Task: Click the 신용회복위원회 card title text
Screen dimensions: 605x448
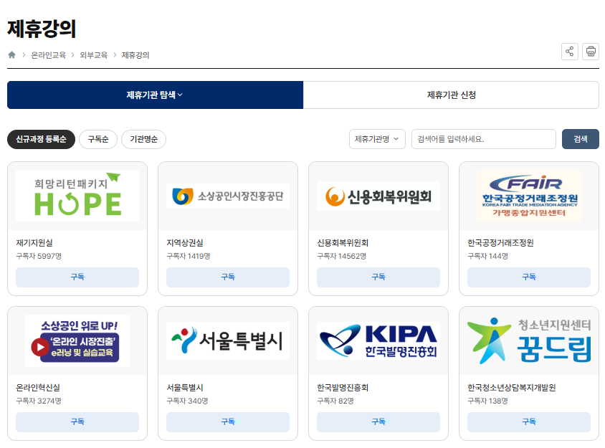Action: coord(343,243)
